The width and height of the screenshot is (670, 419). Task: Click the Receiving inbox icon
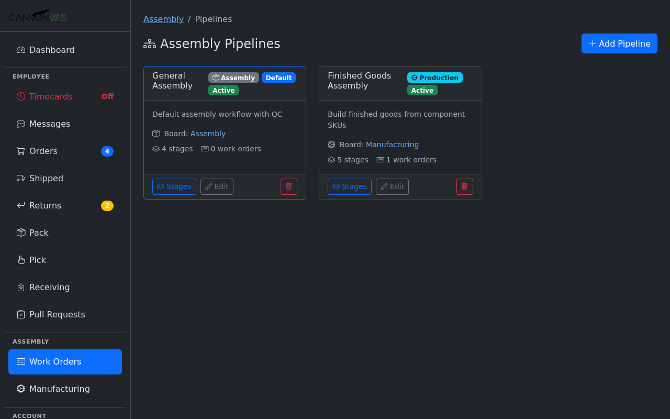(x=21, y=287)
